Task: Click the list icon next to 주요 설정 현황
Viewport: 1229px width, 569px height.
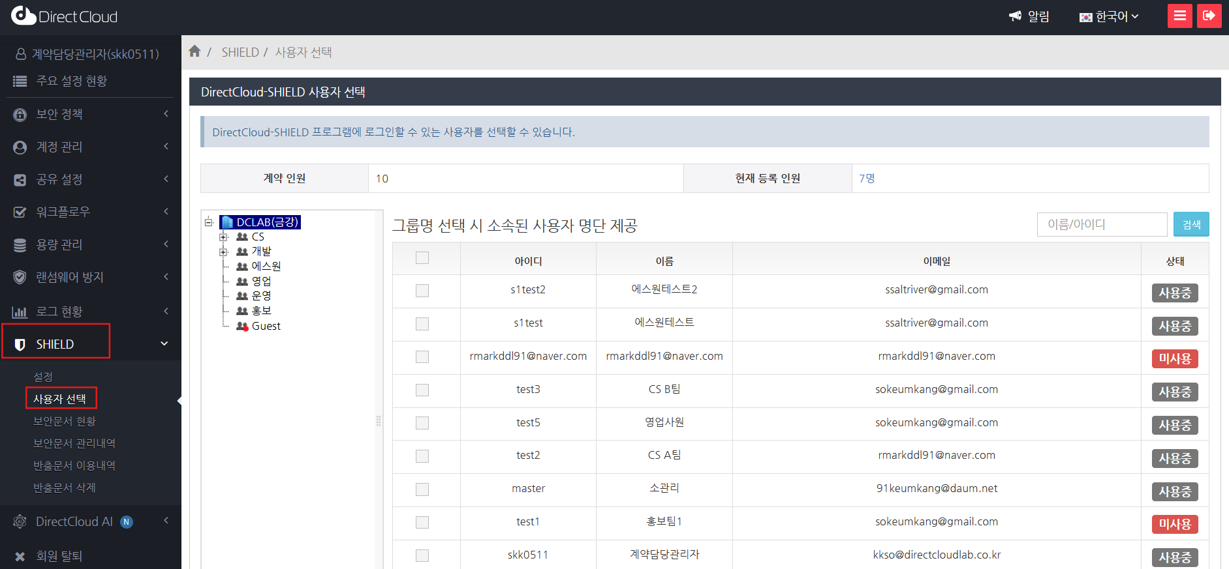Action: coord(20,81)
